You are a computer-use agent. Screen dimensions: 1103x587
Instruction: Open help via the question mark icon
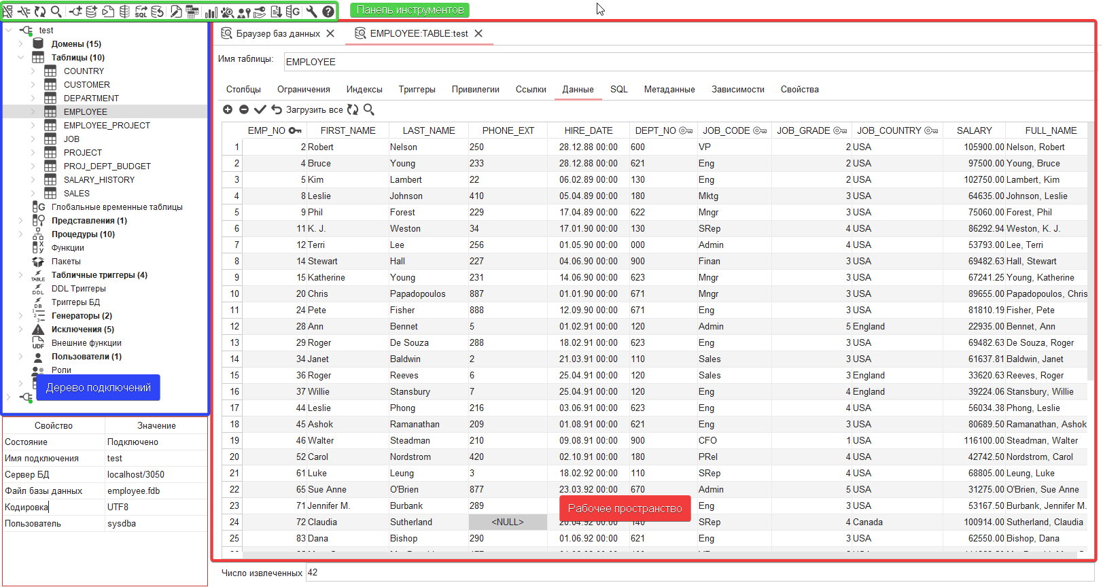328,12
